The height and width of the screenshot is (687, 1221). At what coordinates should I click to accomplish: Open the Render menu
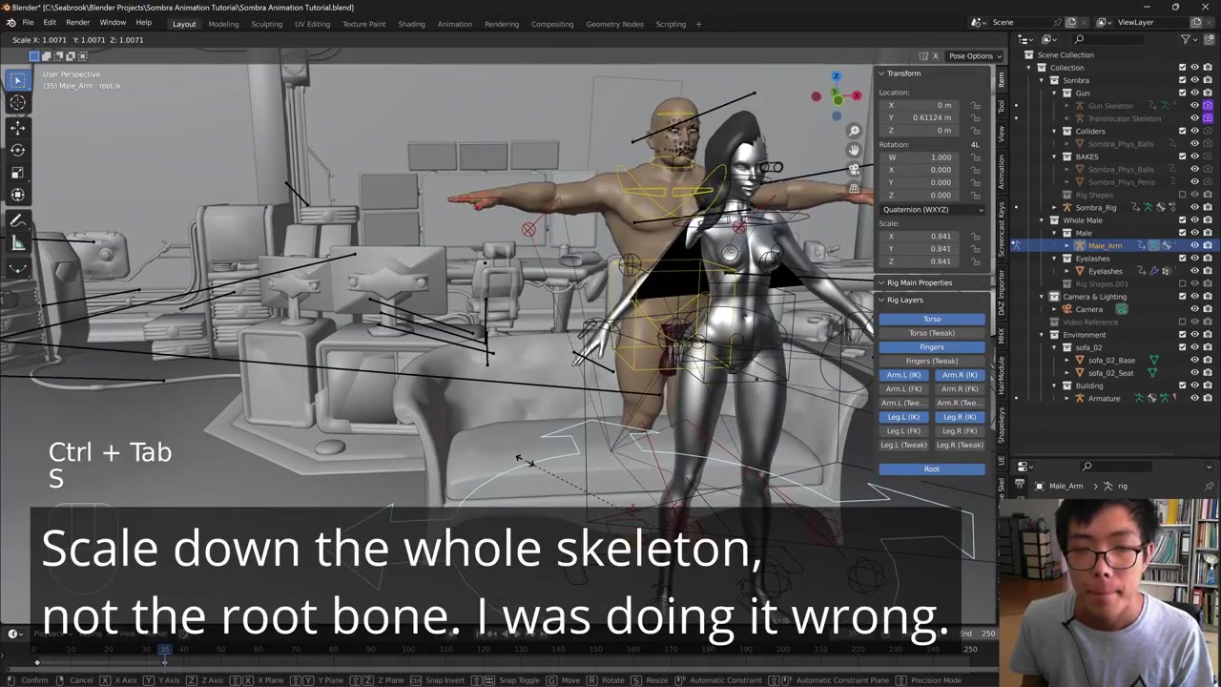click(77, 23)
